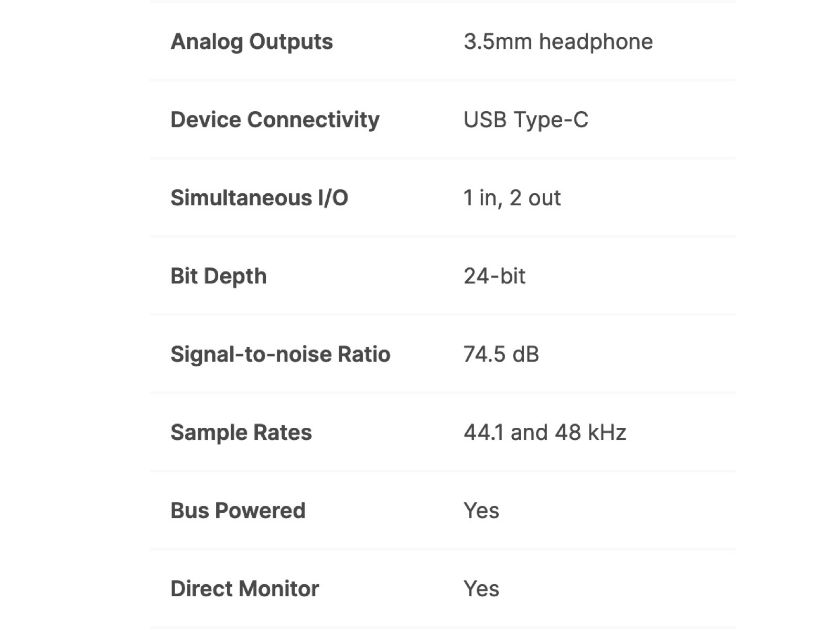The height and width of the screenshot is (644, 839).
Task: Click the word 'headphone' in Analog Outputs row
Action: pos(596,42)
